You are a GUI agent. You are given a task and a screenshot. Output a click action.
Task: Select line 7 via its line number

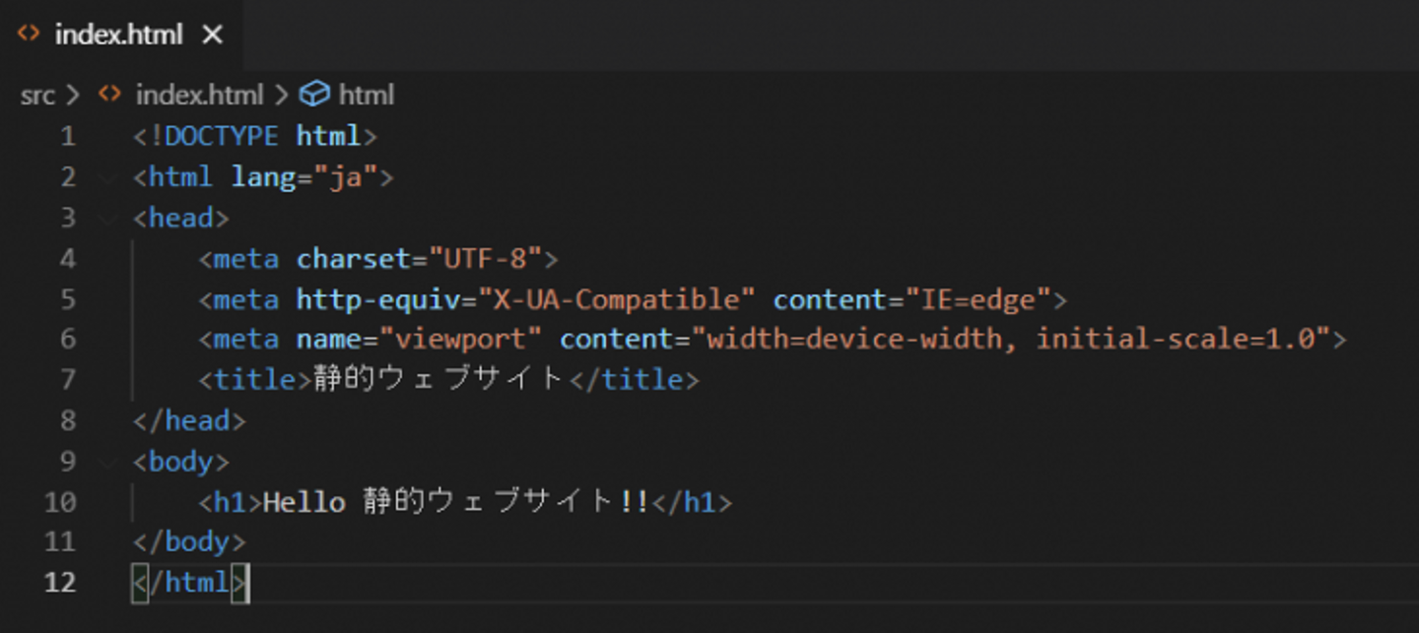point(67,379)
